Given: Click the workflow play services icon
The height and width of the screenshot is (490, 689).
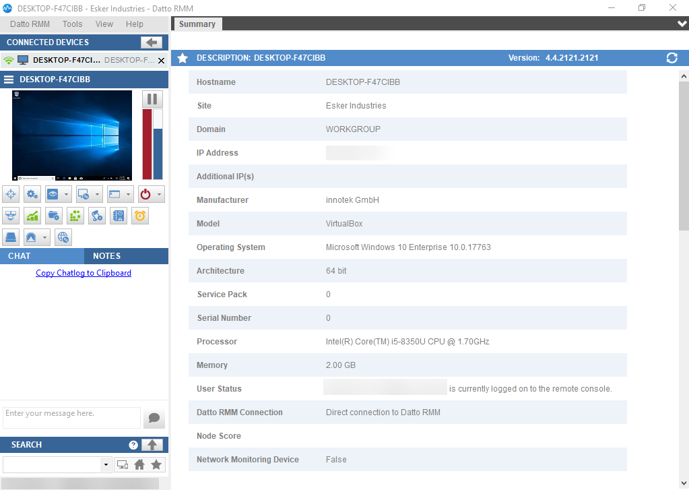Looking at the screenshot, I should (97, 216).
